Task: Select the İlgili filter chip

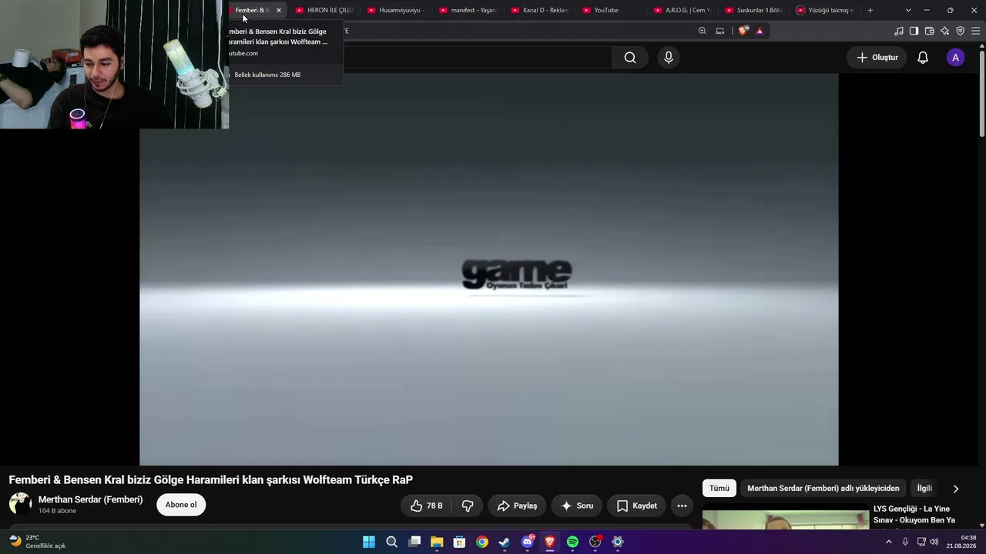Action: coord(924,488)
